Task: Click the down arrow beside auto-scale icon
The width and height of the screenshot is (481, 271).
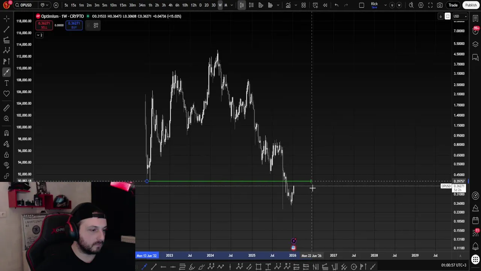Action: coord(441,16)
